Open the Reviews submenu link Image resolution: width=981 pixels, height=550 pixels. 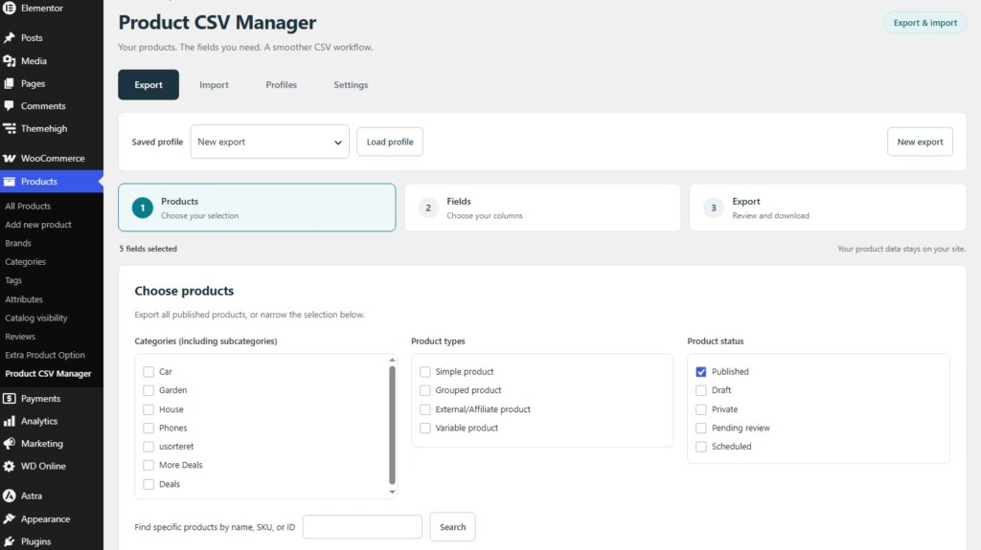pos(20,337)
